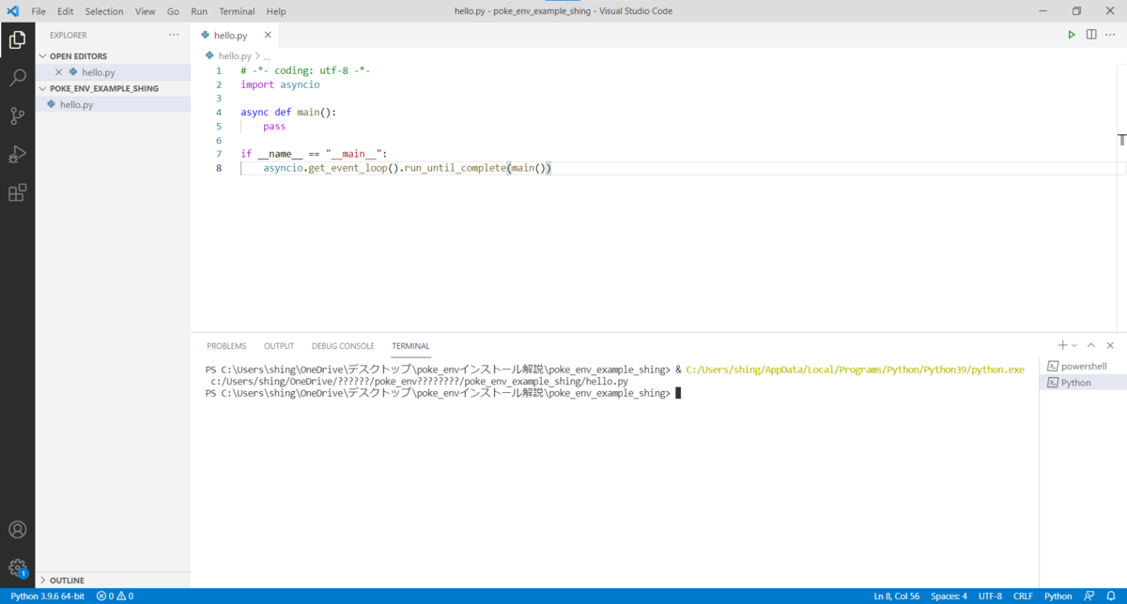Change the CRLF line ending setting
The image size is (1127, 604).
[x=1023, y=596]
